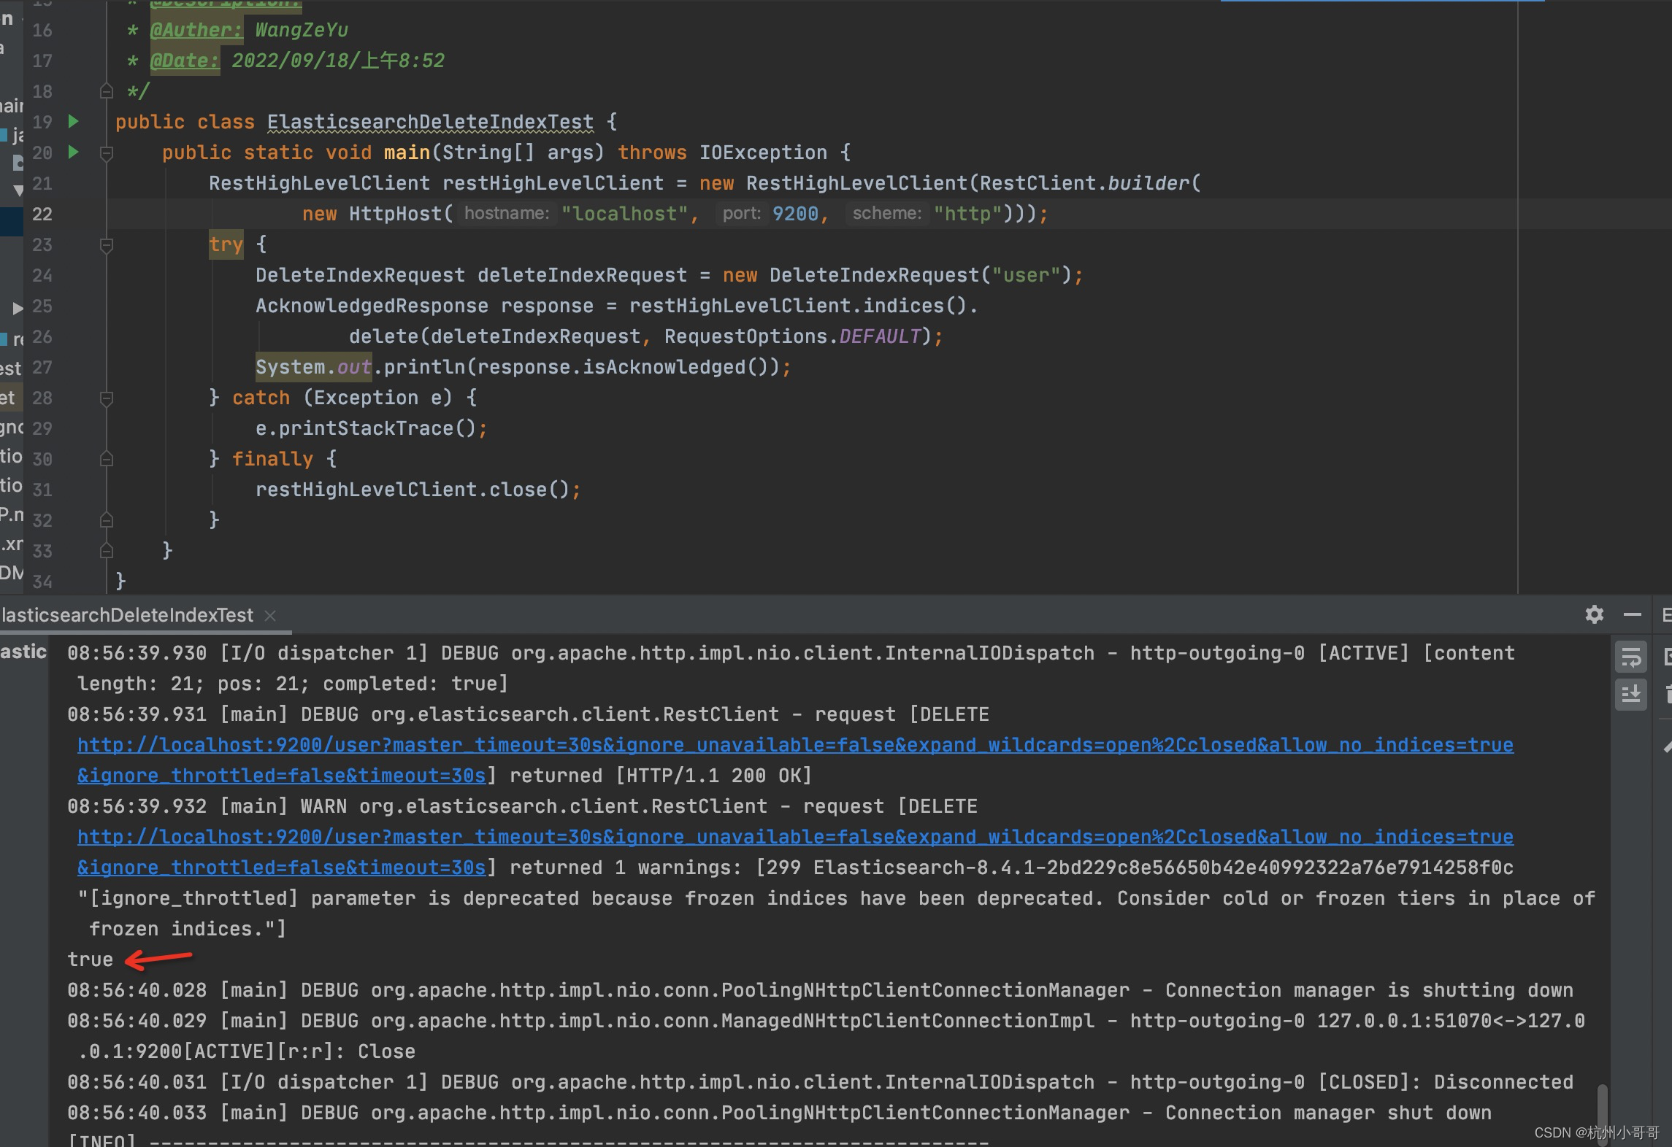
Task: Collapse the catch block fold marker
Action: 107,398
